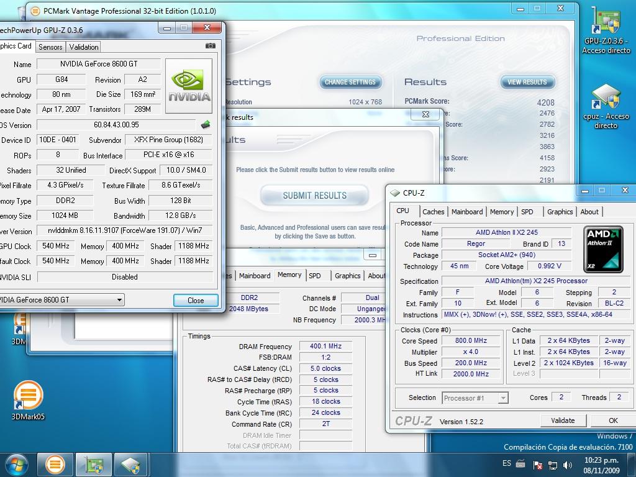
Task: Click the volume speaker tray icon
Action: [568, 465]
